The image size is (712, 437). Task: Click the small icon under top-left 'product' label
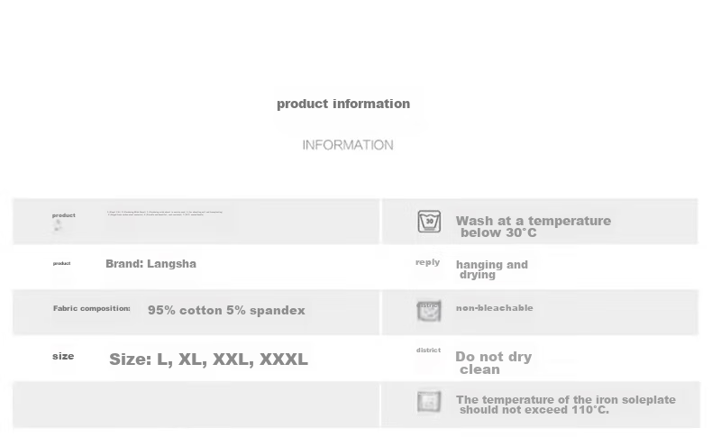click(x=59, y=226)
